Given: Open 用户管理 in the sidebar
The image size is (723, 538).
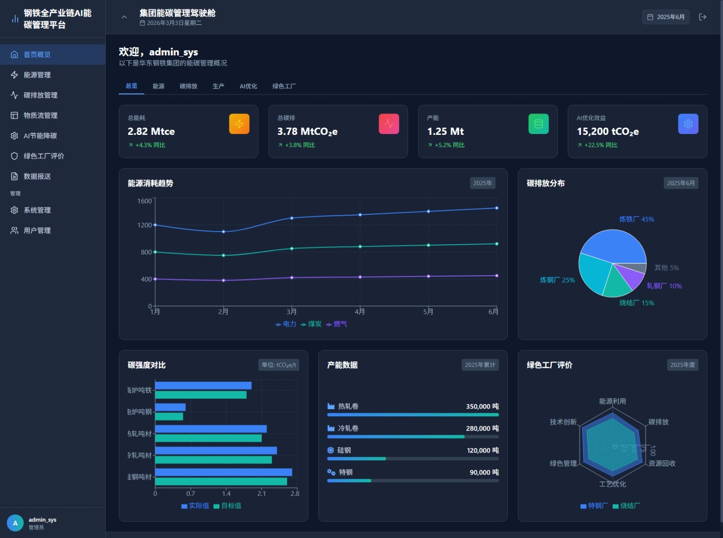Looking at the screenshot, I should pos(37,231).
